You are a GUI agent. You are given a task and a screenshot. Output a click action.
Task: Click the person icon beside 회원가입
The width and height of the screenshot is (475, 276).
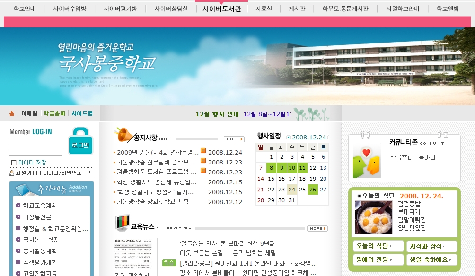pos(12,173)
